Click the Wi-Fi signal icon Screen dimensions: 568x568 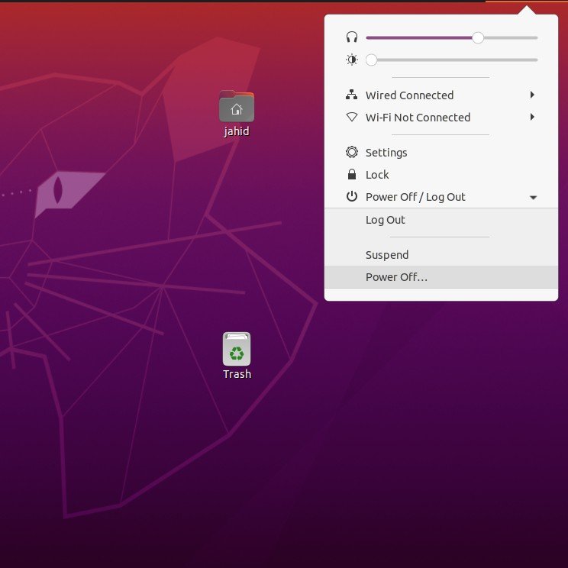coord(352,117)
